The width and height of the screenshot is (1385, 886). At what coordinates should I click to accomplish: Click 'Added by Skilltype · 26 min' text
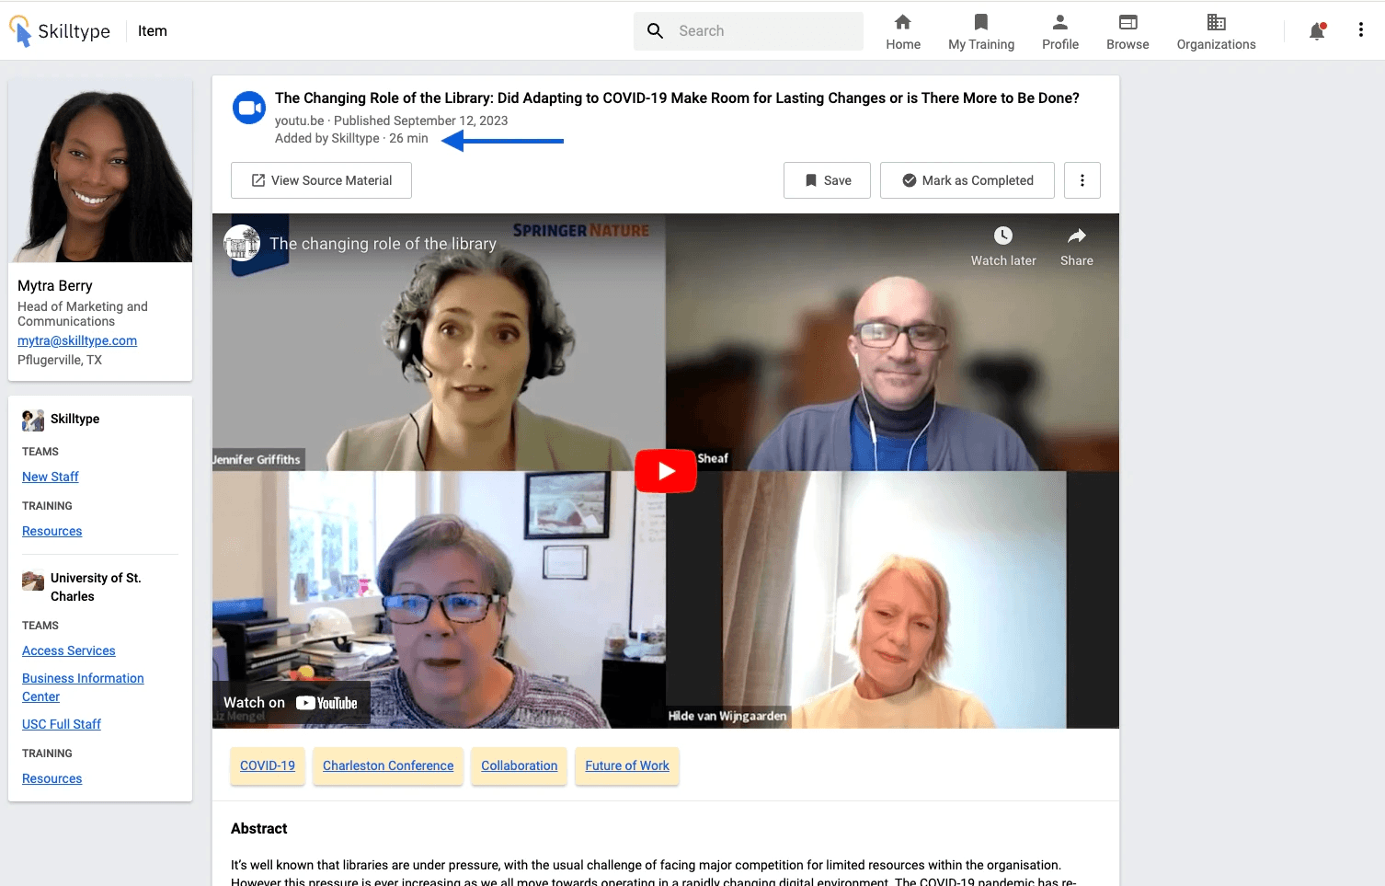351,138
